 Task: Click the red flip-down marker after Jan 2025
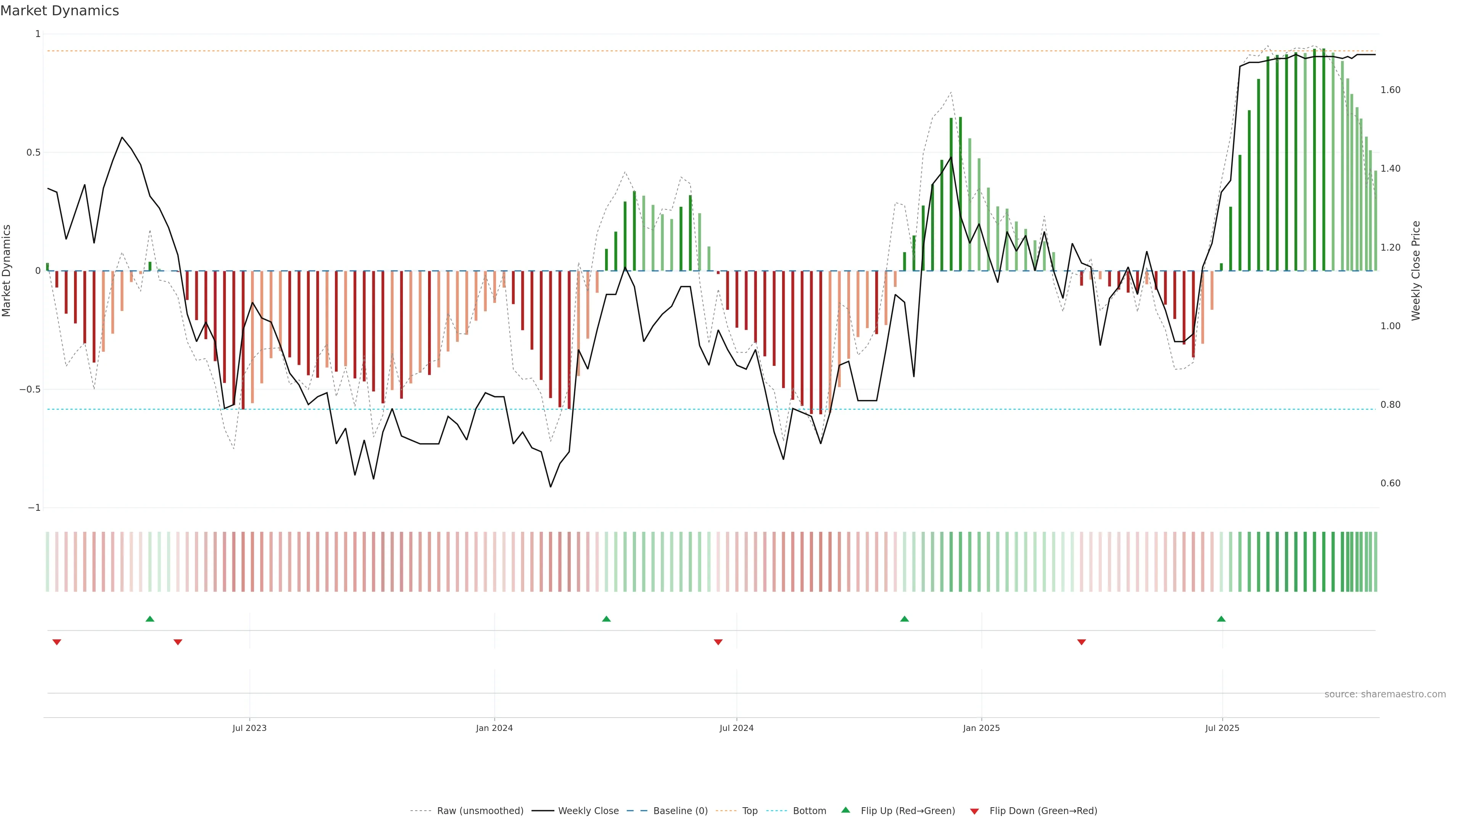[x=1082, y=642]
